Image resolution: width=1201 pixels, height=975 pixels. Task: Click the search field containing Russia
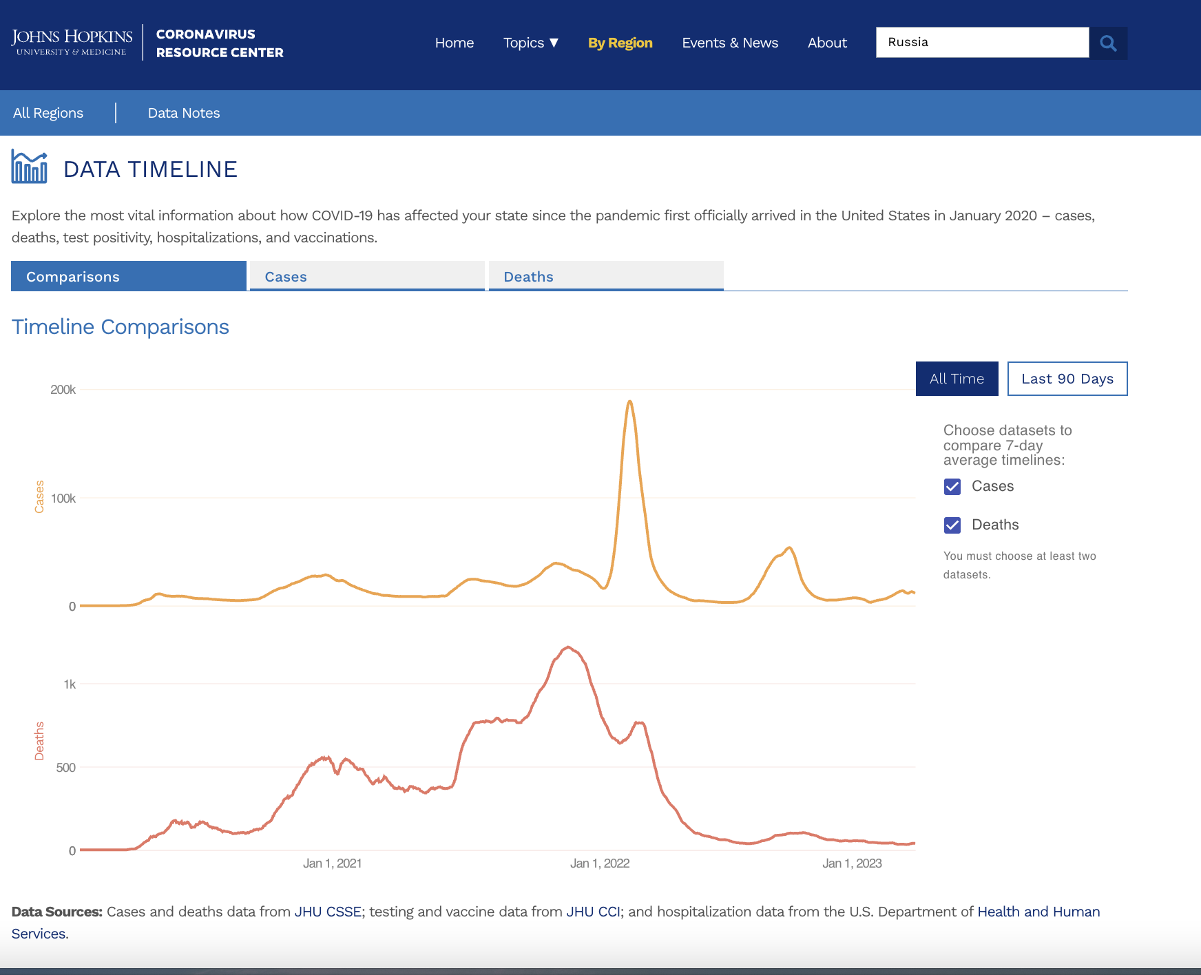982,43
